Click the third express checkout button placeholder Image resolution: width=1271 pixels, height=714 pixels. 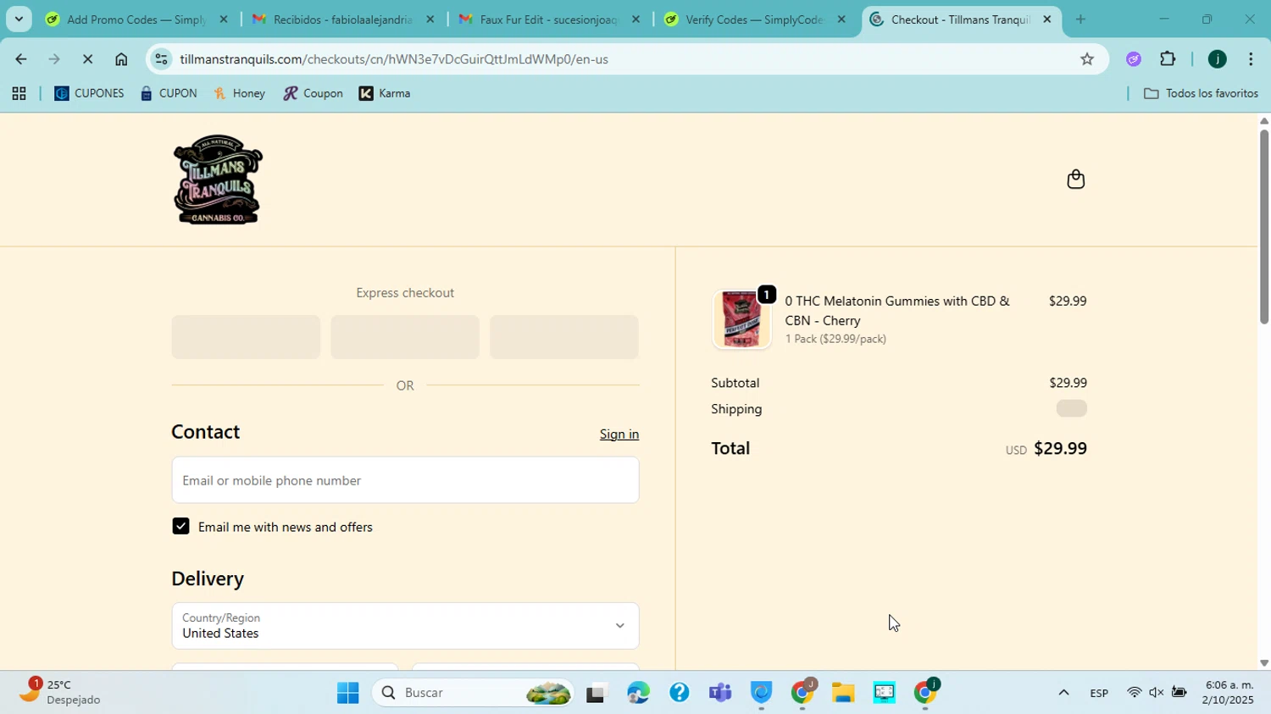(x=564, y=337)
